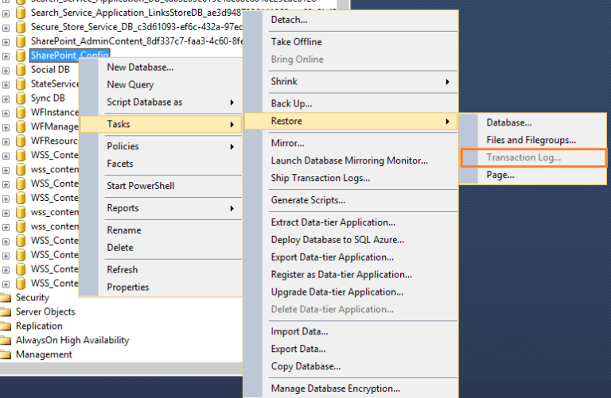Select the AlwaysOn High Availability folder label
The image size is (611, 398).
click(x=72, y=341)
